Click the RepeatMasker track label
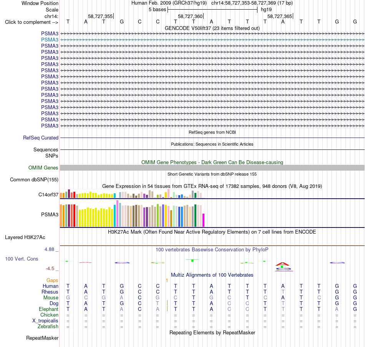Image resolution: width=365 pixels, height=347 pixels. pyautogui.click(x=42, y=338)
